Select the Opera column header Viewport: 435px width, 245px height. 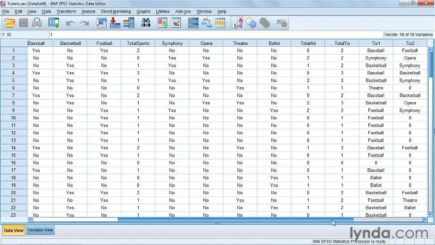[206, 44]
